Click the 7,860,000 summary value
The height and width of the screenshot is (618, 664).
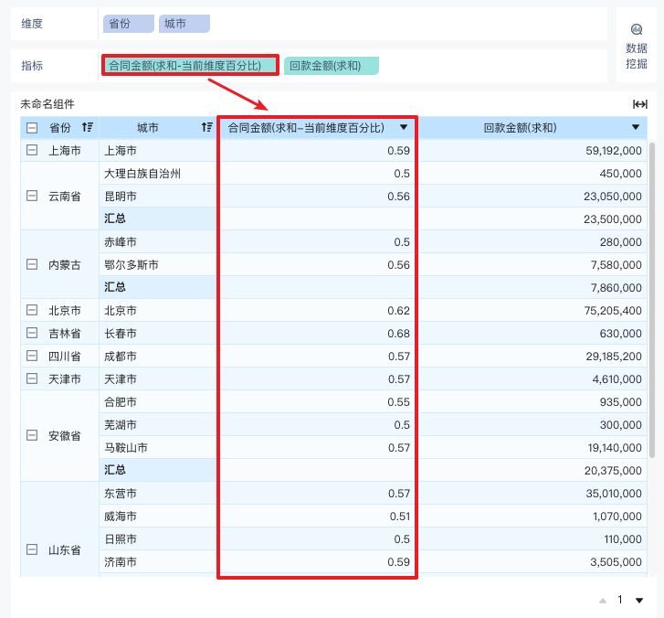point(532,287)
